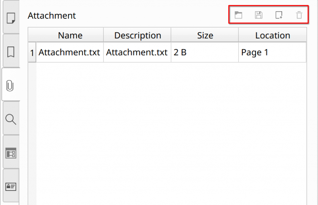Open the Search panel magnifier icon
Image resolution: width=318 pixels, height=205 pixels.
tap(10, 119)
